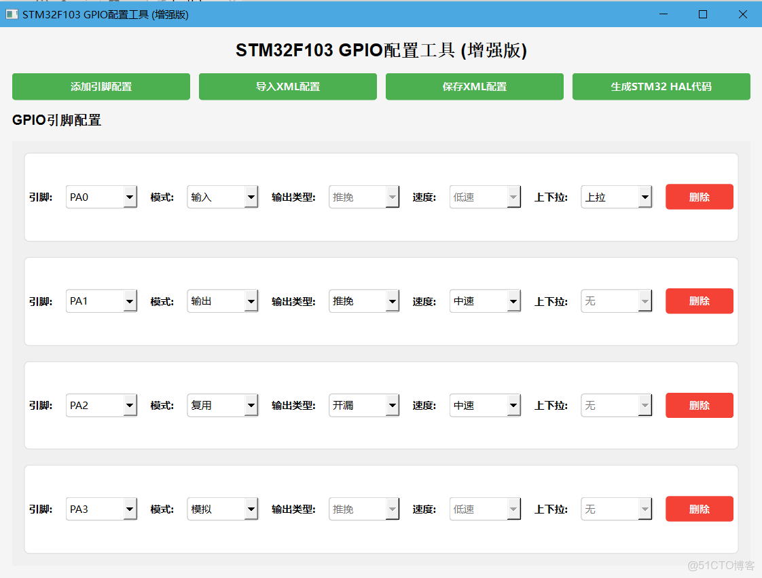Click disabled PA3 output type dropdown
Image resolution: width=762 pixels, height=578 pixels.
[364, 509]
